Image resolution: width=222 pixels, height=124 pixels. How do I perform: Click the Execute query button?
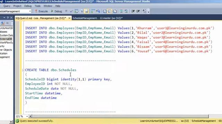41,11
